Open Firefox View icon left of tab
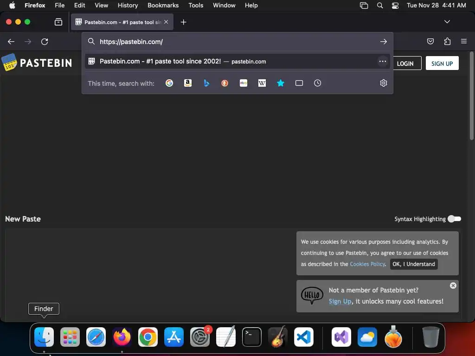 pos(58,22)
